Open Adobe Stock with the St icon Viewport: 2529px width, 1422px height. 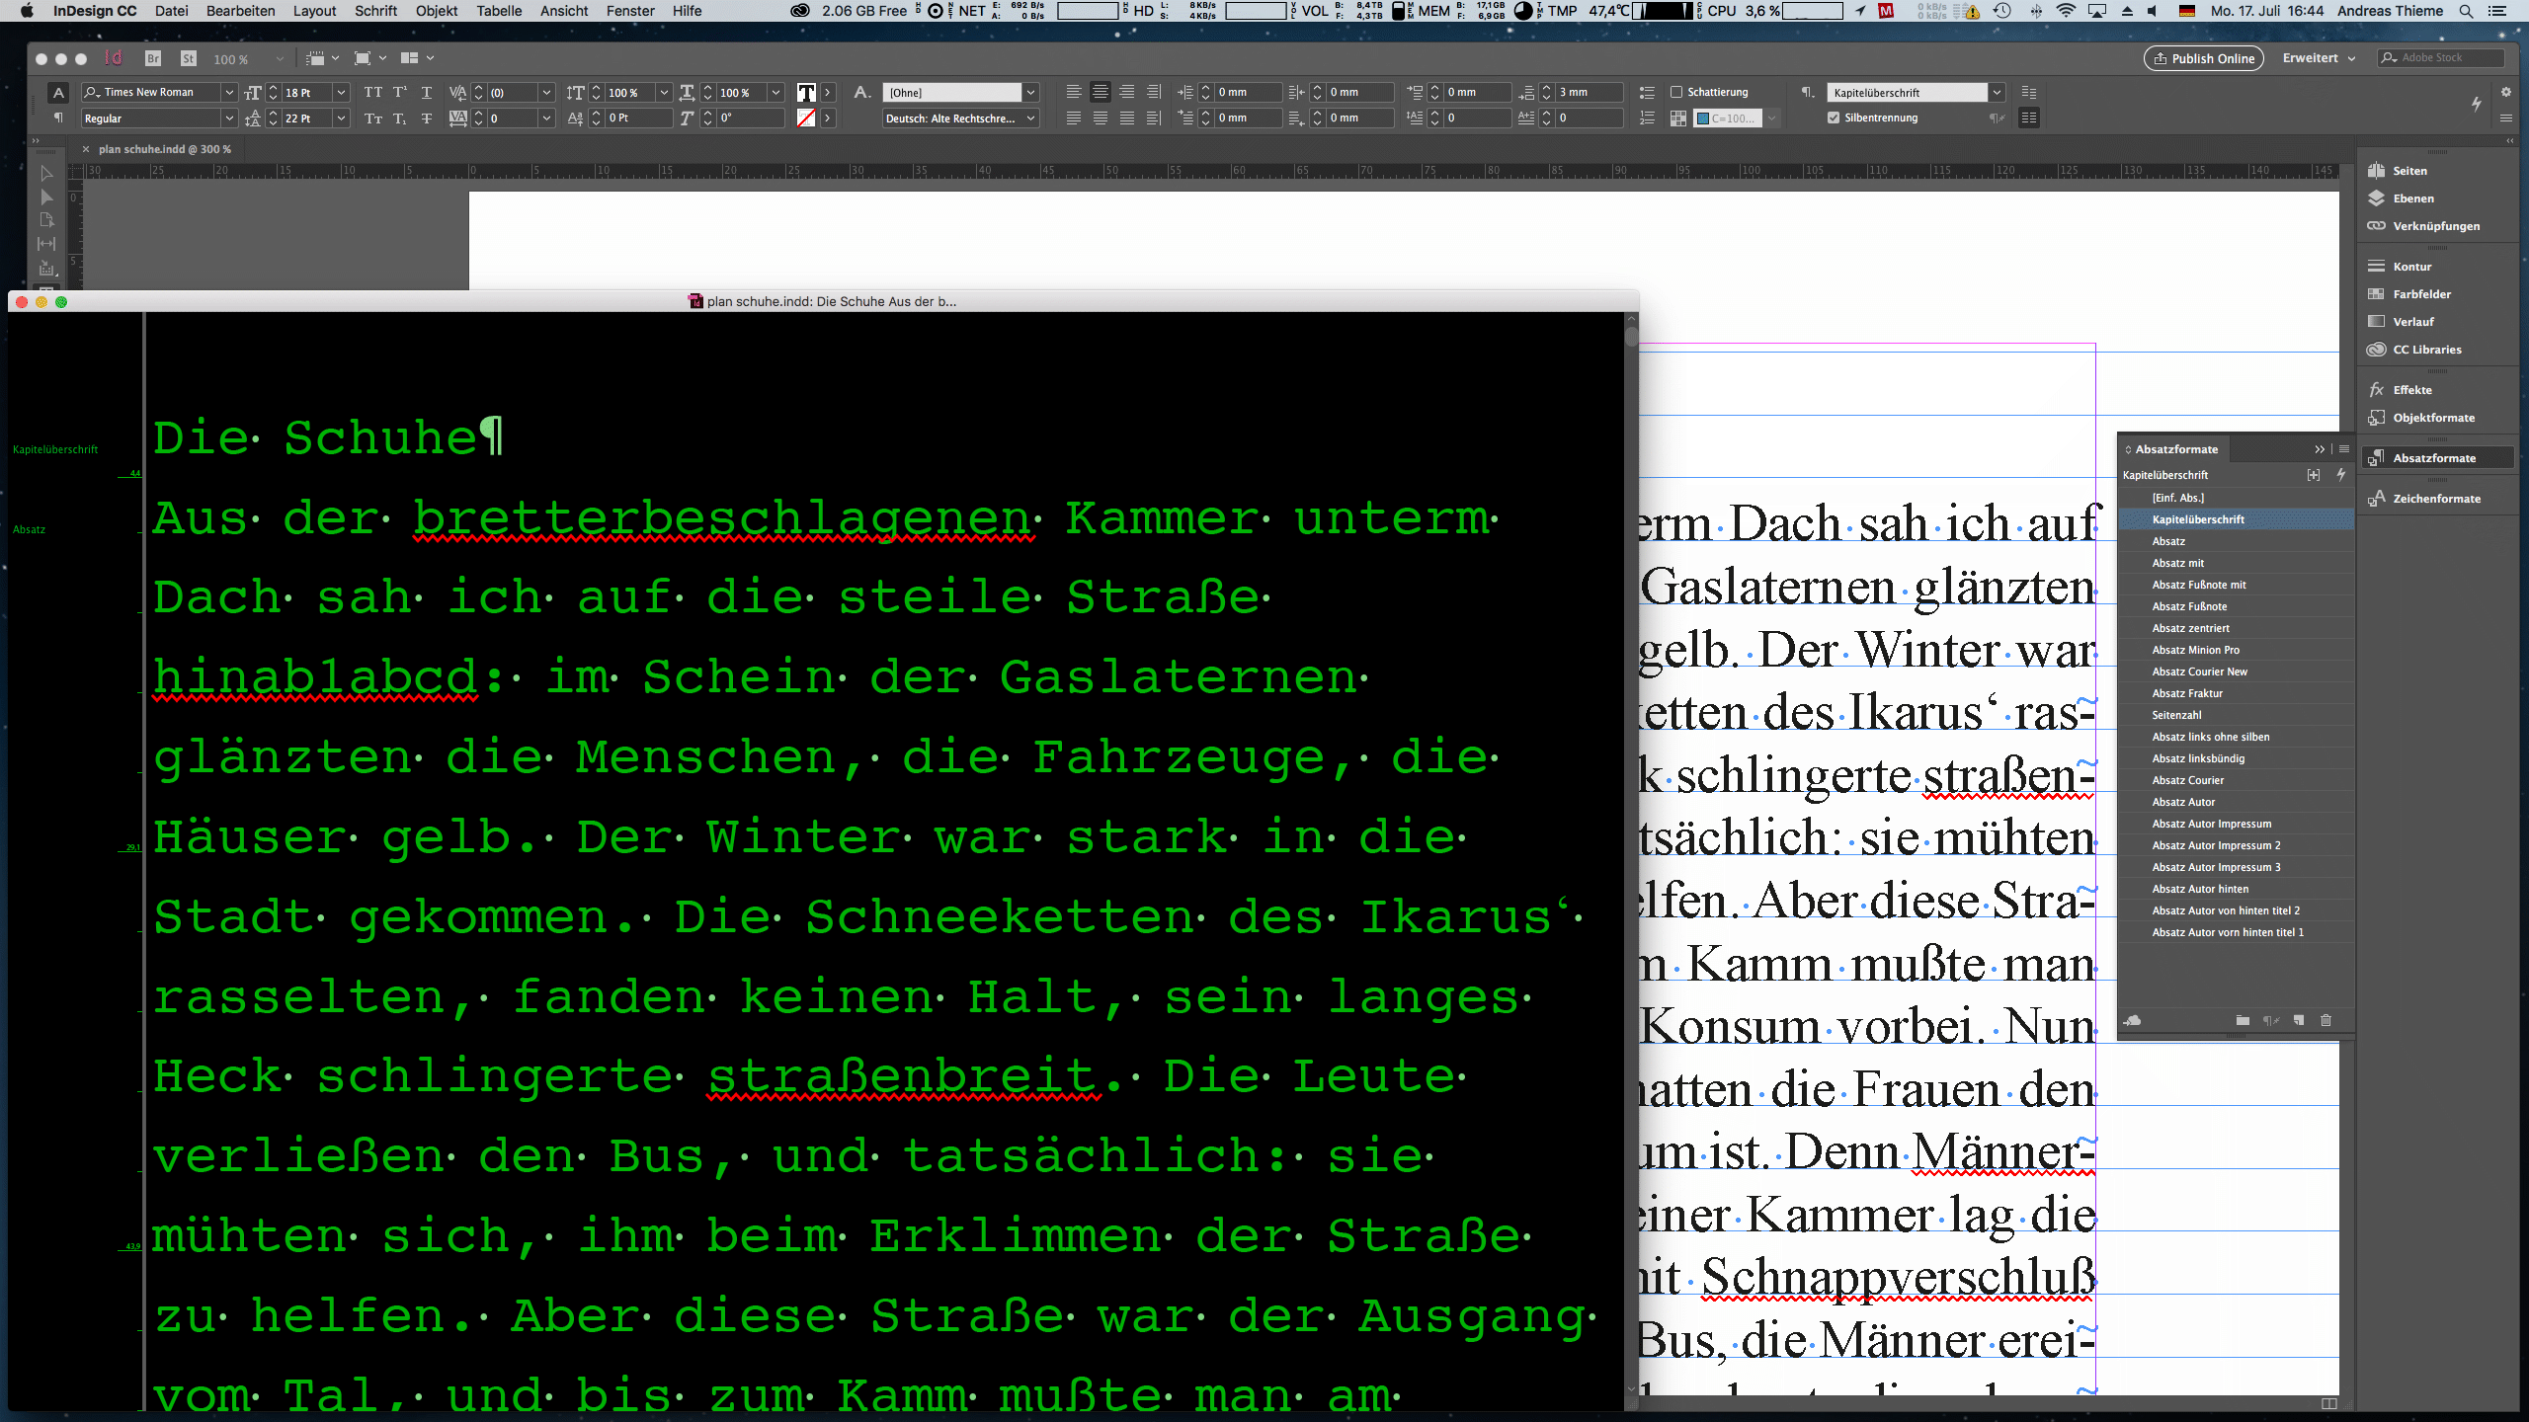(189, 58)
